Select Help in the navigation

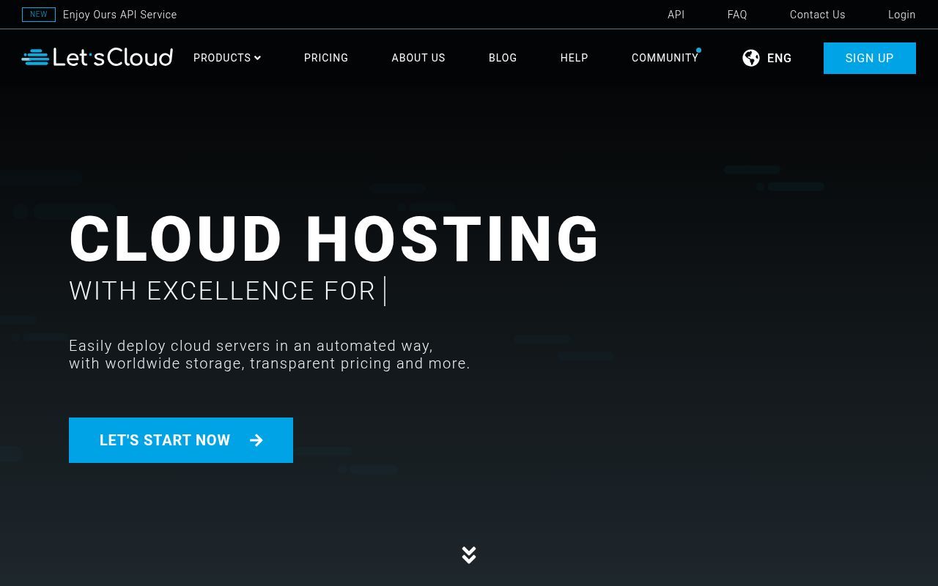(575, 58)
